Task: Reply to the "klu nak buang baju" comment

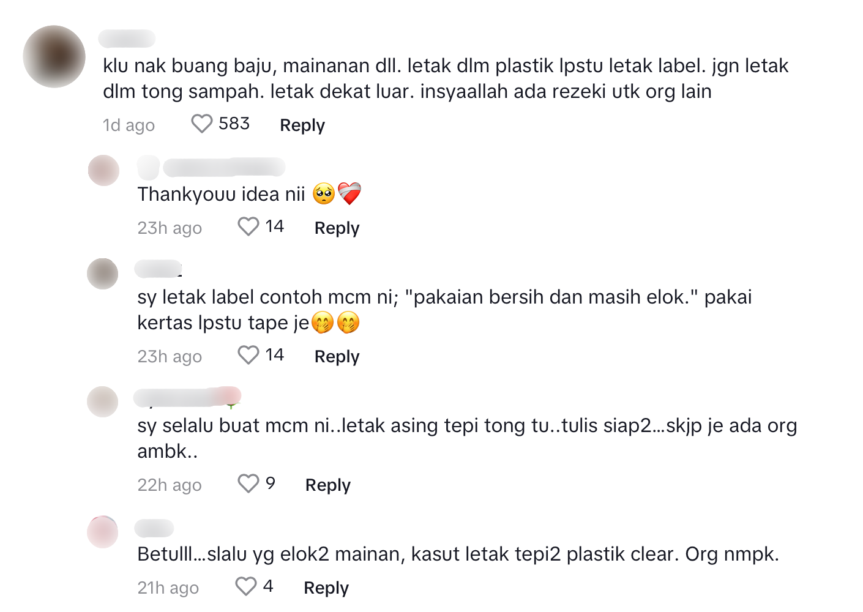Action: pos(302,125)
